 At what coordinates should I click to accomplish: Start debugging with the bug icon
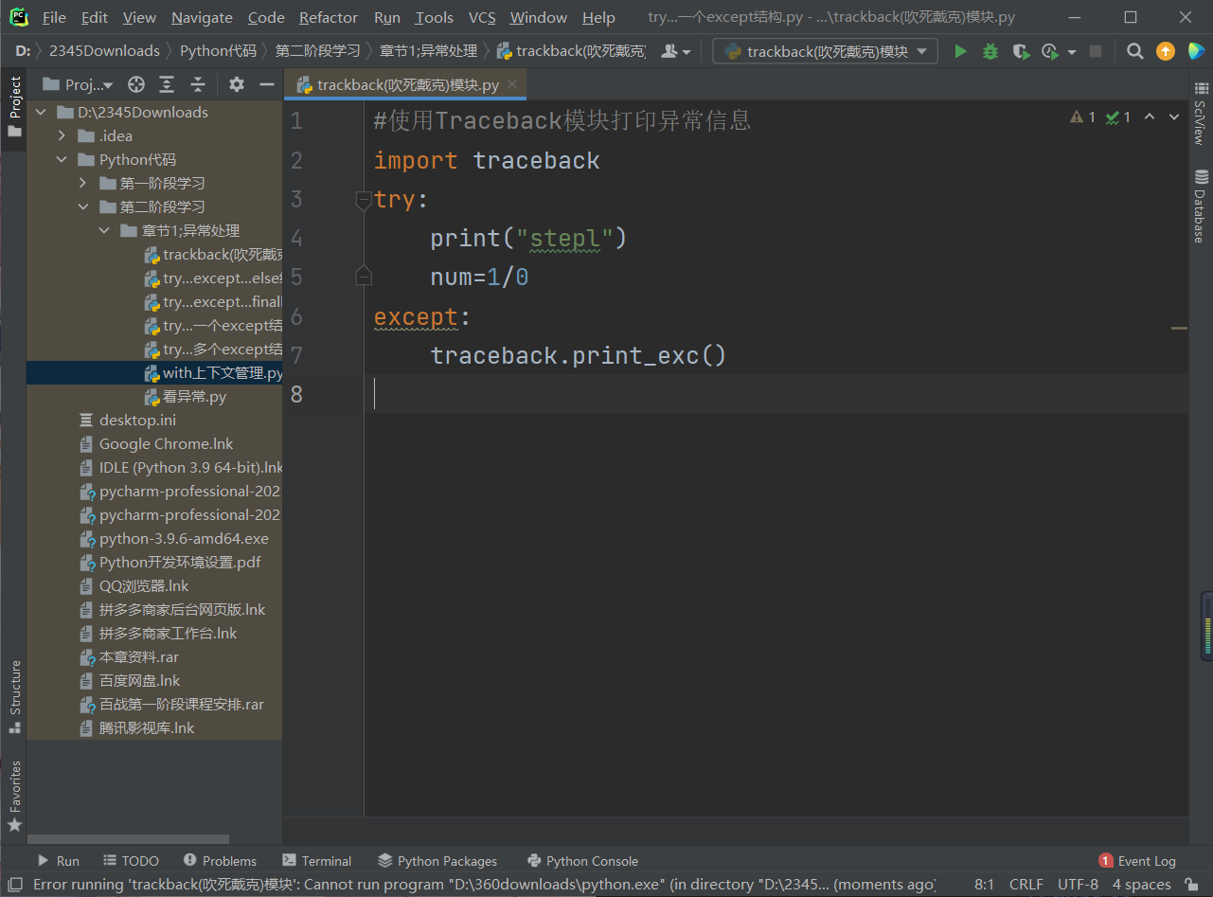pos(990,52)
